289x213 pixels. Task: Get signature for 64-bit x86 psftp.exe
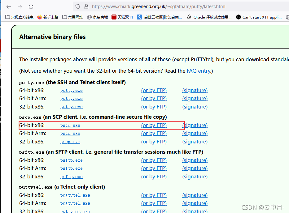(x=195, y=160)
